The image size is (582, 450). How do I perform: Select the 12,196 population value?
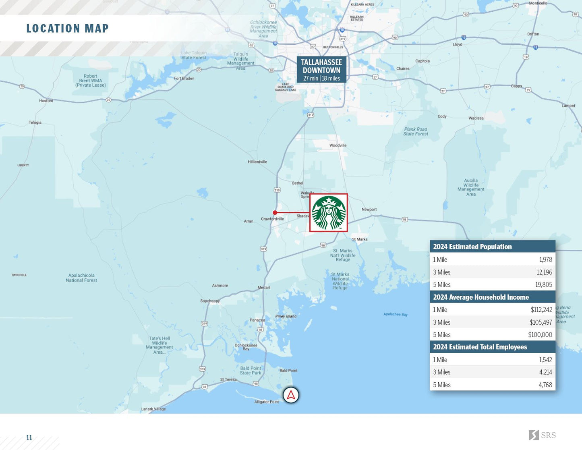point(544,272)
